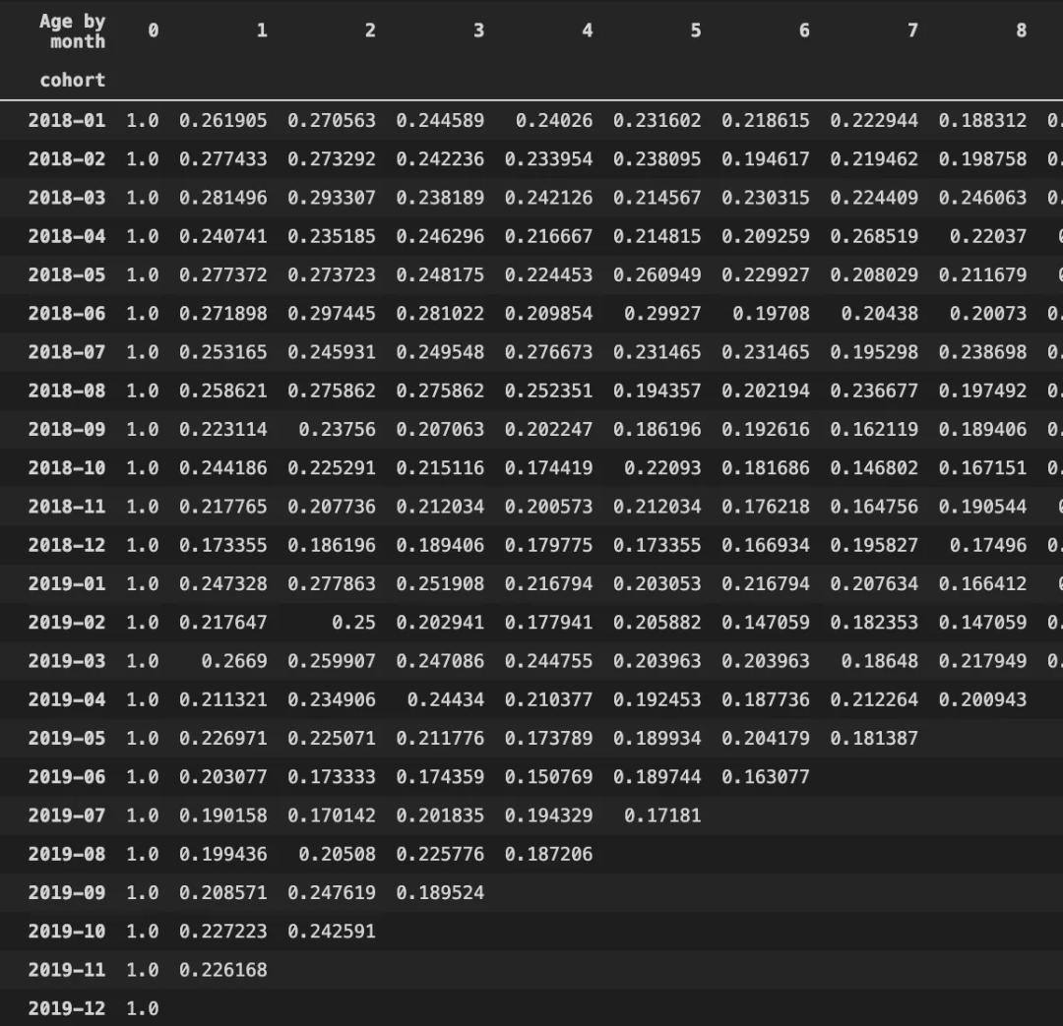Viewport: 1063px width, 1026px height.
Task: Click cell value 0.276673
Action: pos(548,352)
